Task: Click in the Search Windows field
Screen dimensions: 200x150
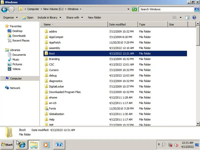Action: 166,9
